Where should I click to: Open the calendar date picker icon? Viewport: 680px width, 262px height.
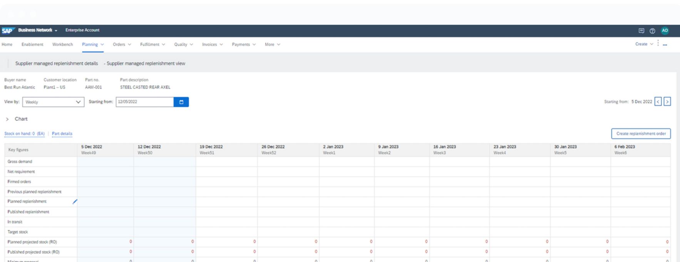click(x=181, y=102)
